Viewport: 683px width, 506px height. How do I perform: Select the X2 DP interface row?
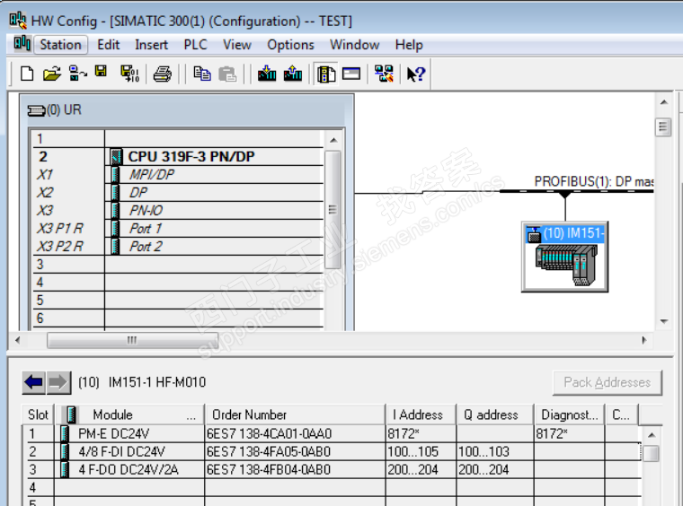[179, 193]
